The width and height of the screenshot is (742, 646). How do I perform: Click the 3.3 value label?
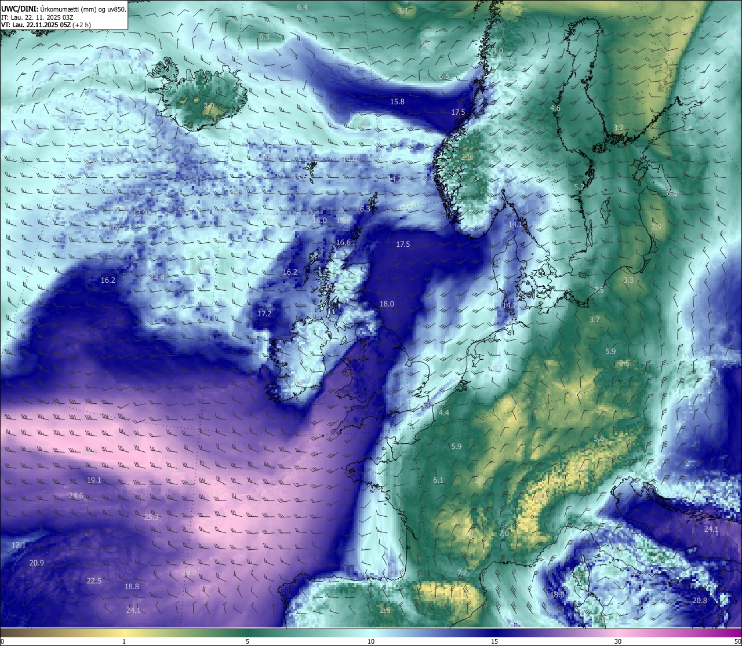tap(628, 280)
